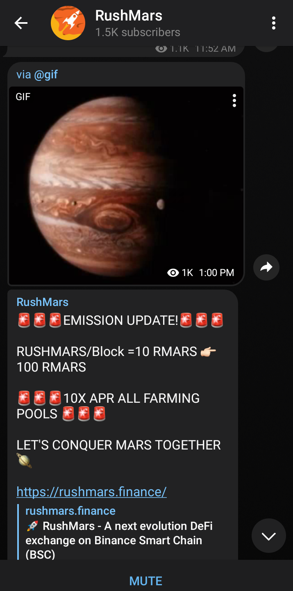Open the https://rushmars.finance/ link
293x591 pixels.
91,491
